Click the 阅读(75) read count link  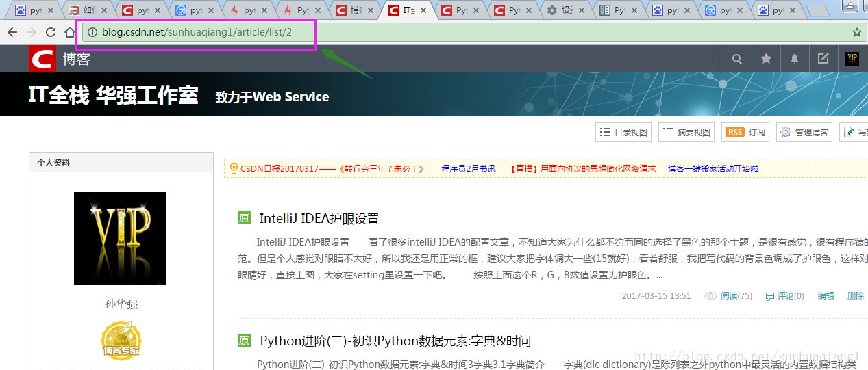click(736, 296)
